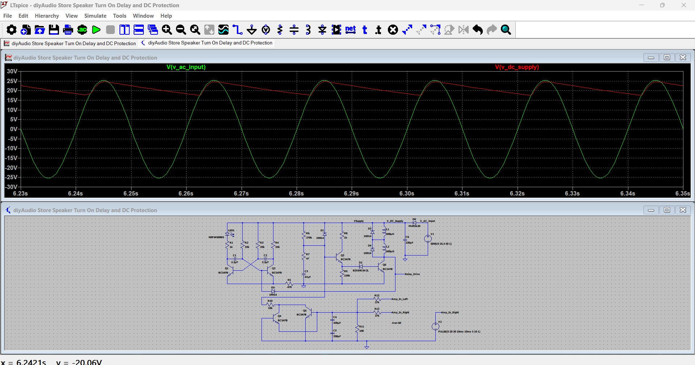The height and width of the screenshot is (365, 695).
Task: Select the Voltage Source tool
Action: click(266, 30)
